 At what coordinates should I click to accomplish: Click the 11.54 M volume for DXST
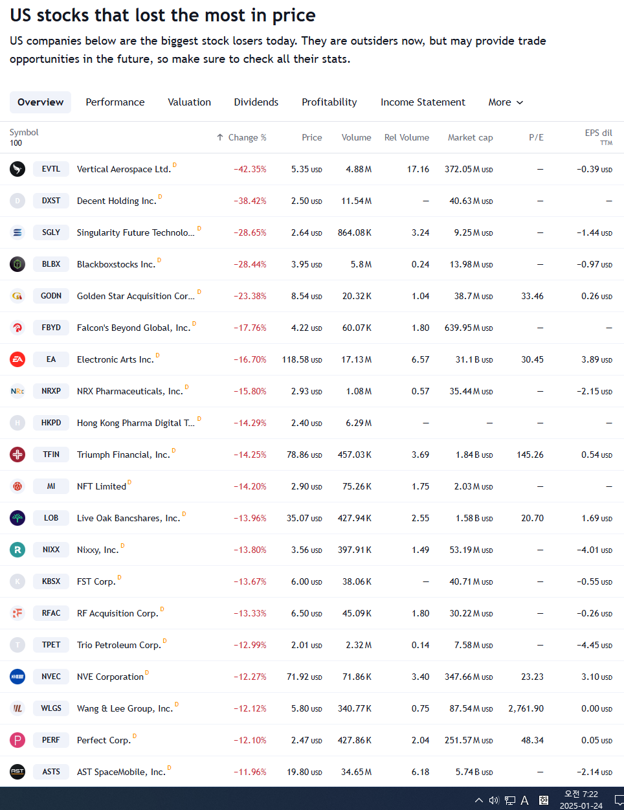coord(356,201)
